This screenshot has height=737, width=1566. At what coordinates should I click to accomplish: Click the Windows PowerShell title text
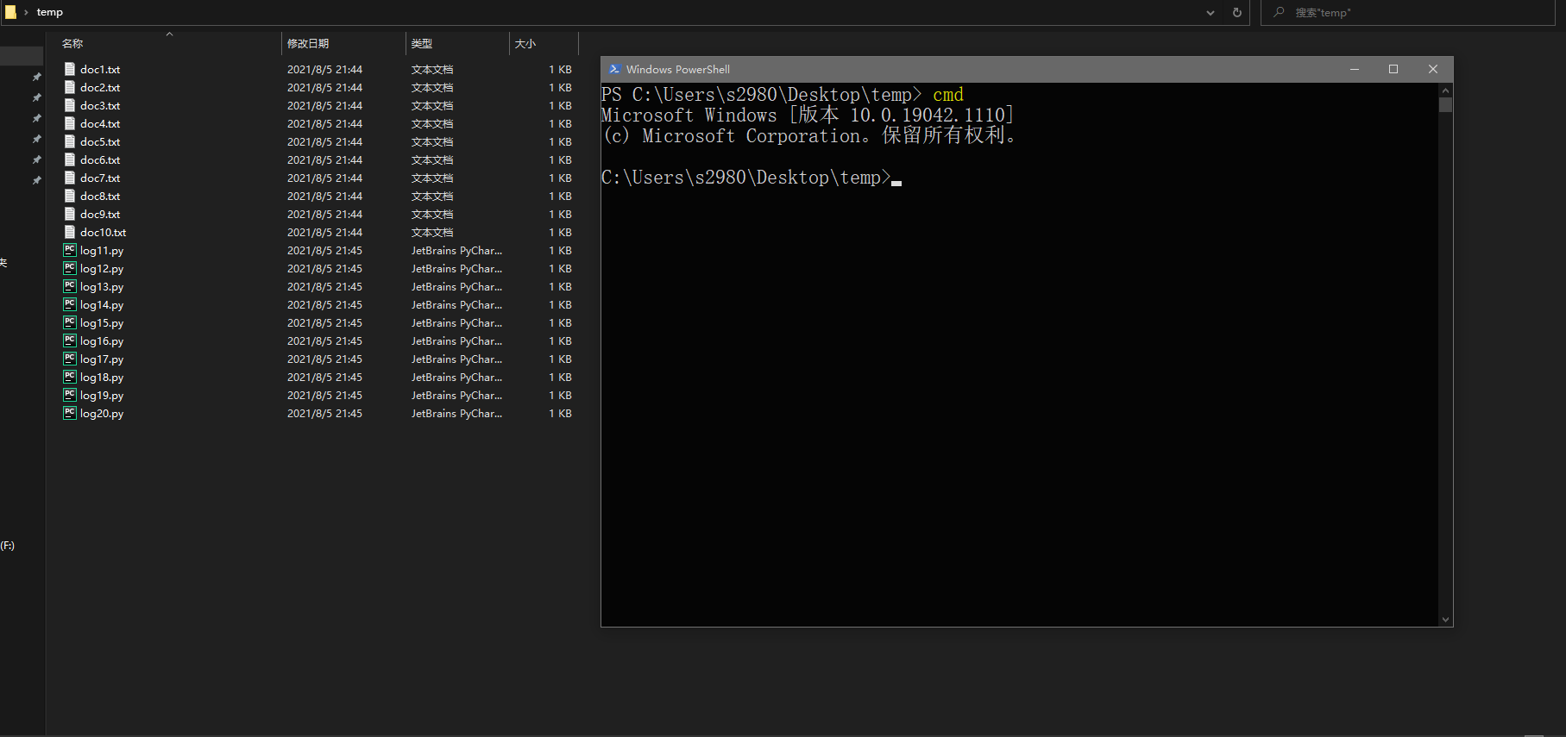coord(678,69)
